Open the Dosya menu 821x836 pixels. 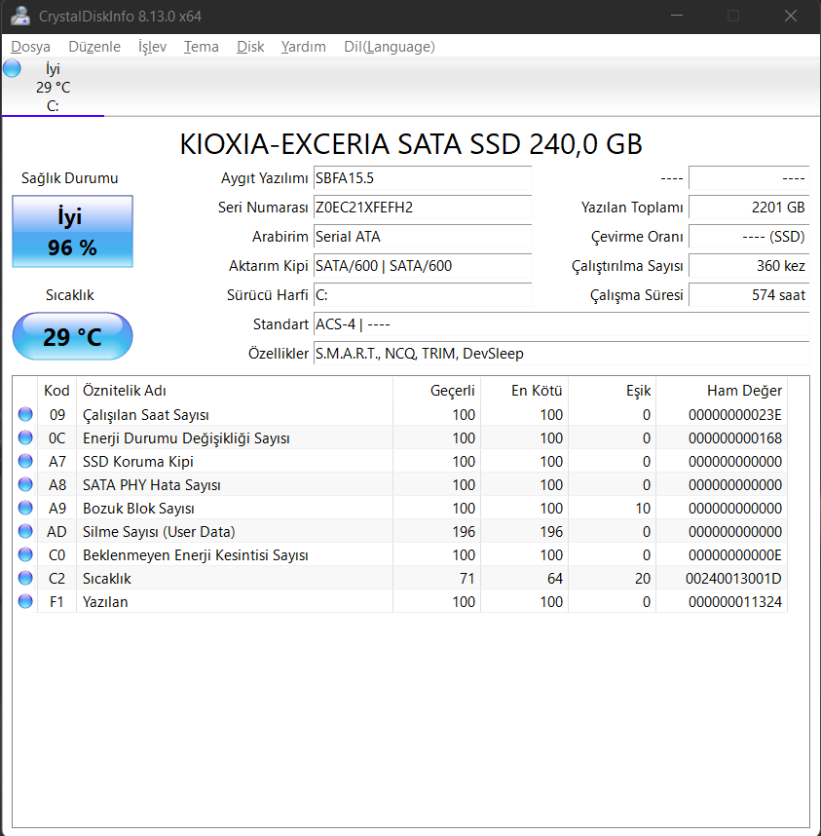click(x=30, y=47)
